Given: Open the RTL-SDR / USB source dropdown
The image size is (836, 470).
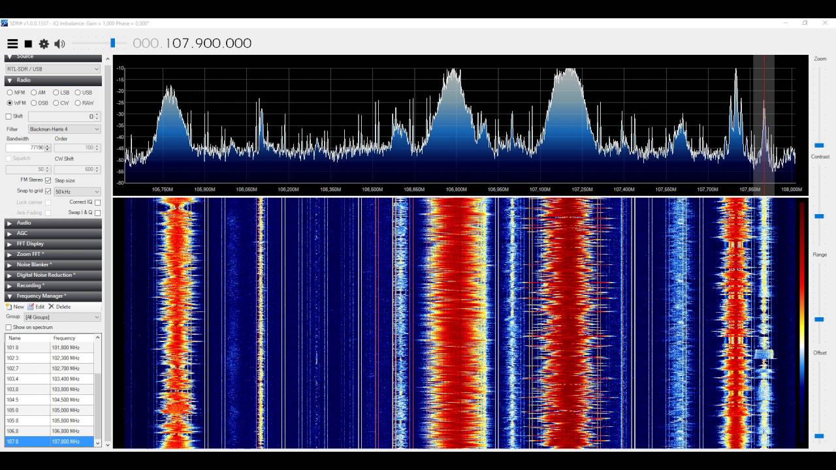Looking at the screenshot, I should coord(53,69).
